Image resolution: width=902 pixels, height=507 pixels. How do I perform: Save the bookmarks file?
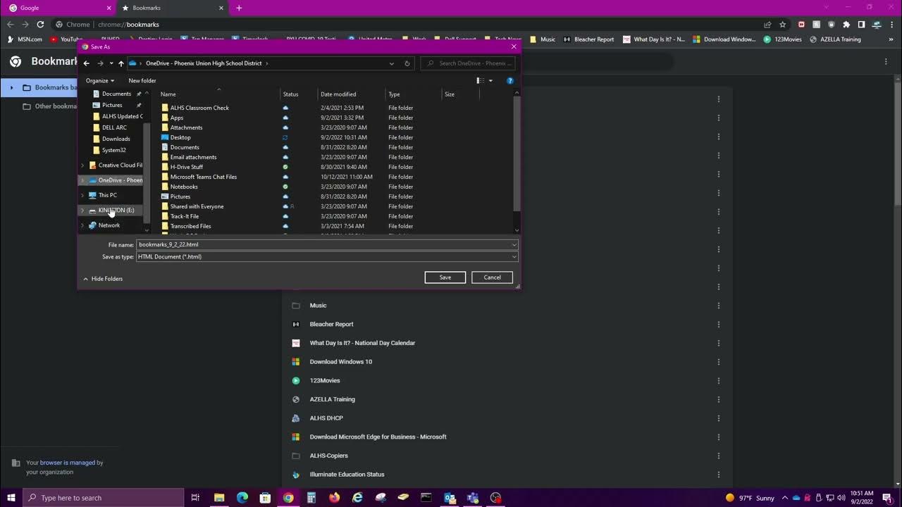coord(445,277)
